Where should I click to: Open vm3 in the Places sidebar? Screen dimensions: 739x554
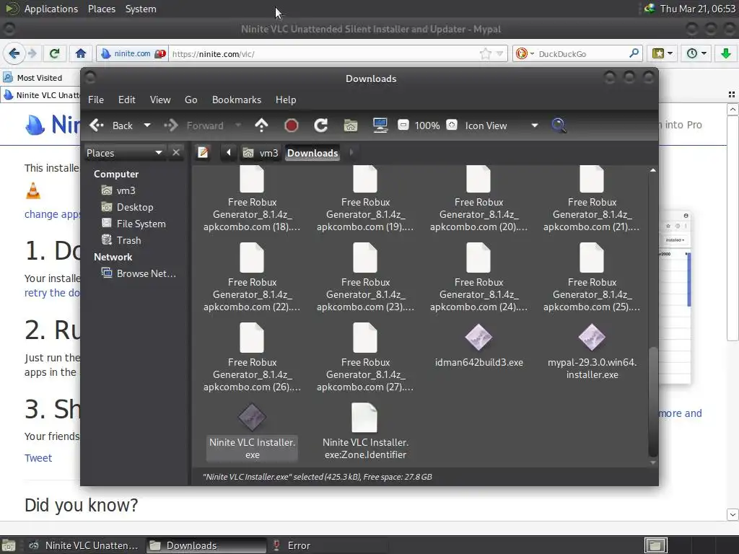[119, 190]
